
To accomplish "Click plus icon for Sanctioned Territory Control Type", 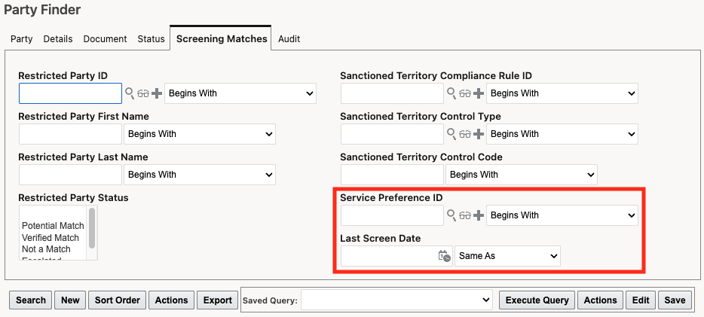I will [479, 134].
